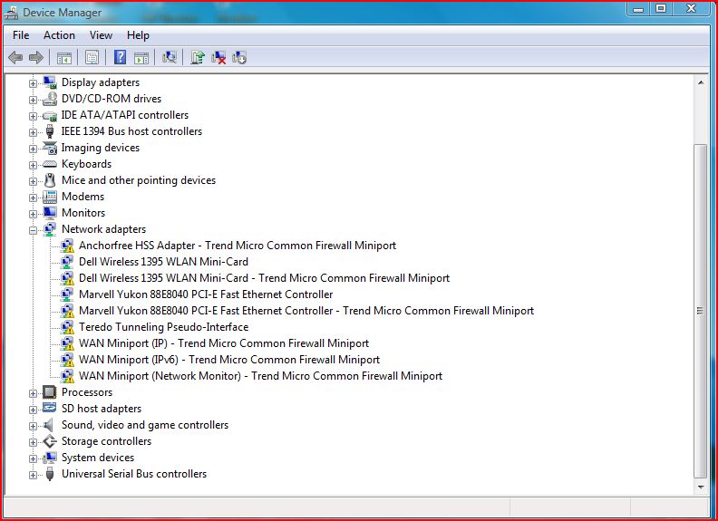
Task: Click the Uninstall device toolbar icon
Action: (218, 57)
